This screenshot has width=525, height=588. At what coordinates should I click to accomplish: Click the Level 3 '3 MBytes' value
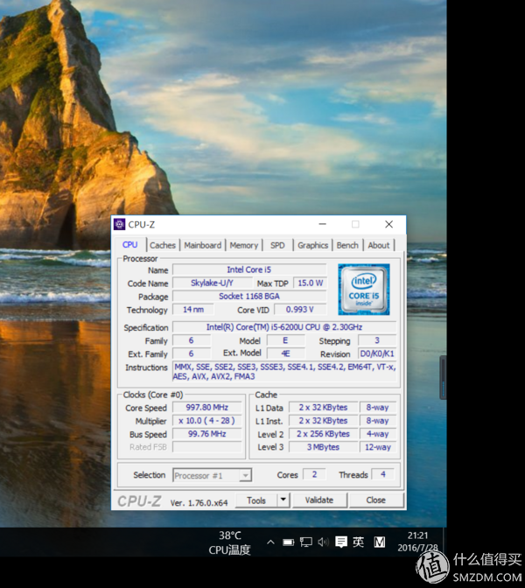coord(323,447)
